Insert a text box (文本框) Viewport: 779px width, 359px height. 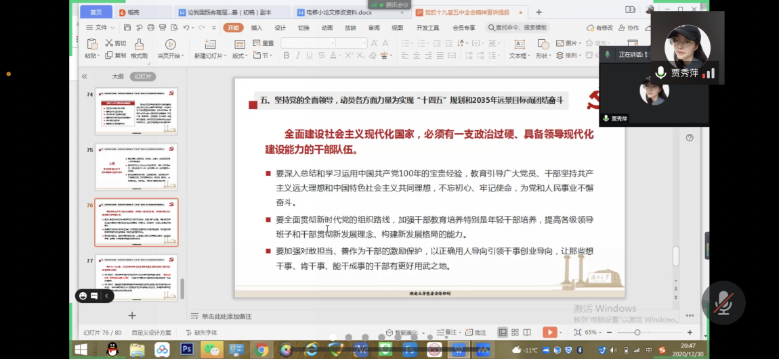[x=518, y=44]
